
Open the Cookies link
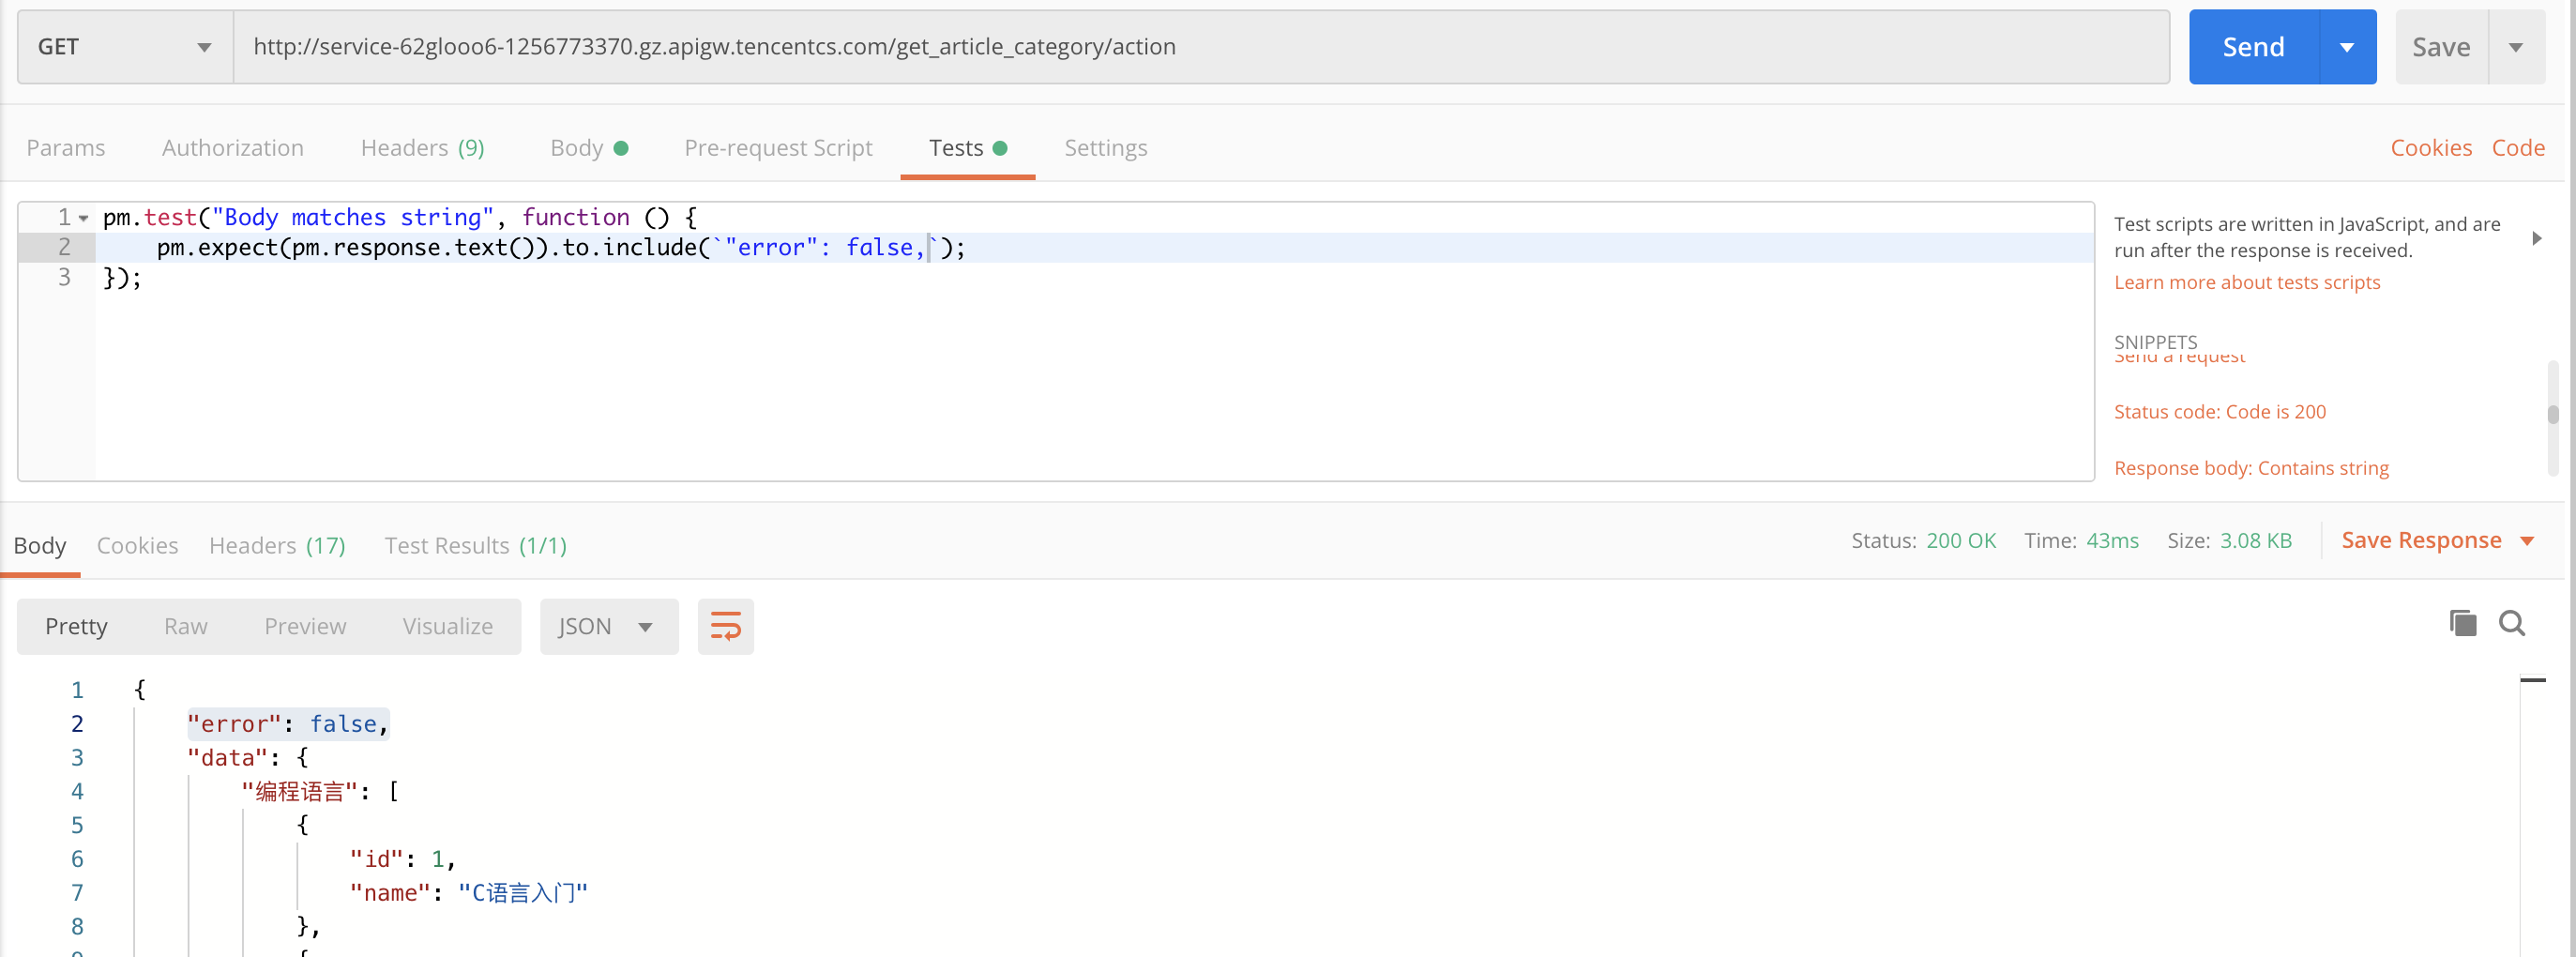pyautogui.click(x=2431, y=148)
